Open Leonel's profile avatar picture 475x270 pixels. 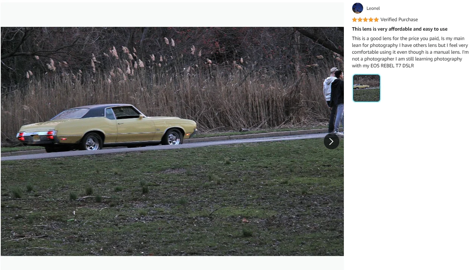tap(357, 8)
